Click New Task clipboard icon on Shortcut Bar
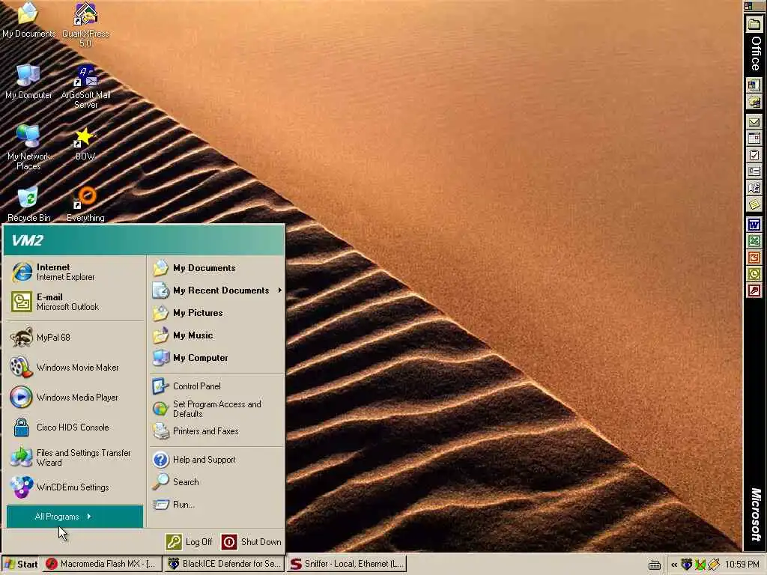 pos(754,155)
